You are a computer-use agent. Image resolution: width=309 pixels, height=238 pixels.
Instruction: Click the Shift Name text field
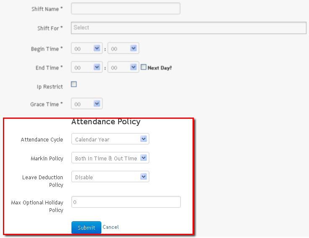(126, 8)
